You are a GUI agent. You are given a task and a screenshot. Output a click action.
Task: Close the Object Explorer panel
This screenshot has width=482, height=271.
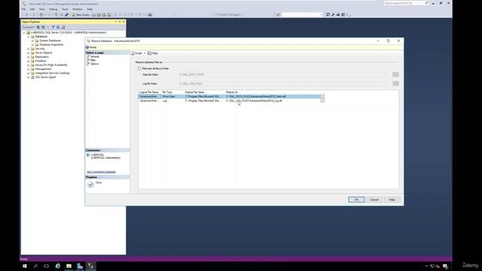pos(124,22)
